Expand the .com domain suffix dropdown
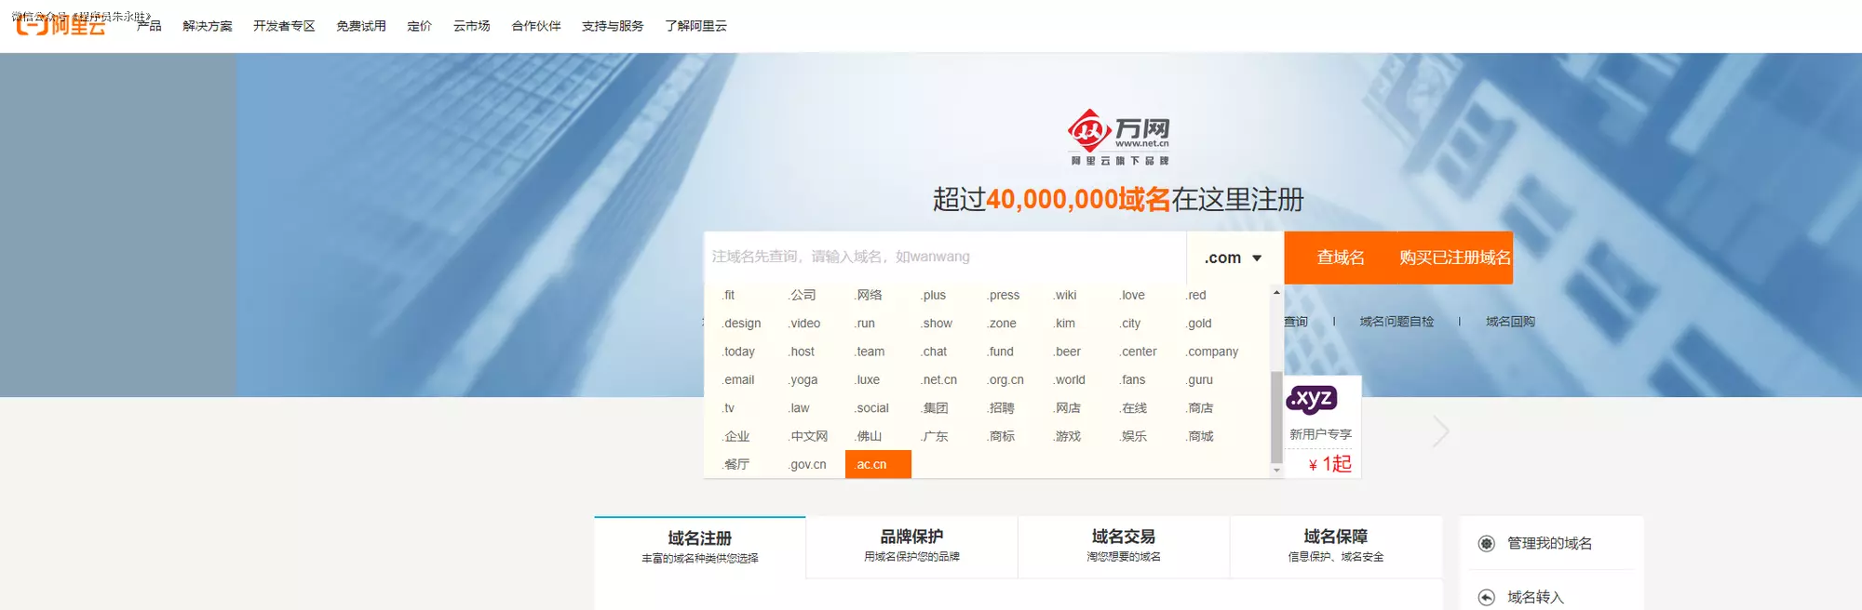This screenshot has width=1862, height=610. pos(1234,258)
